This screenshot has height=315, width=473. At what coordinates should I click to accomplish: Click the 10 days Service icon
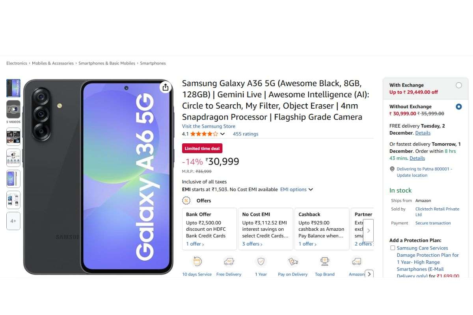coord(197,261)
